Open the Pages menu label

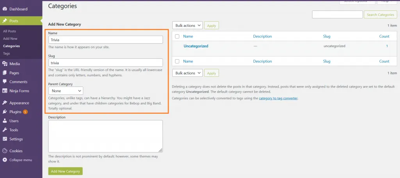14,73
